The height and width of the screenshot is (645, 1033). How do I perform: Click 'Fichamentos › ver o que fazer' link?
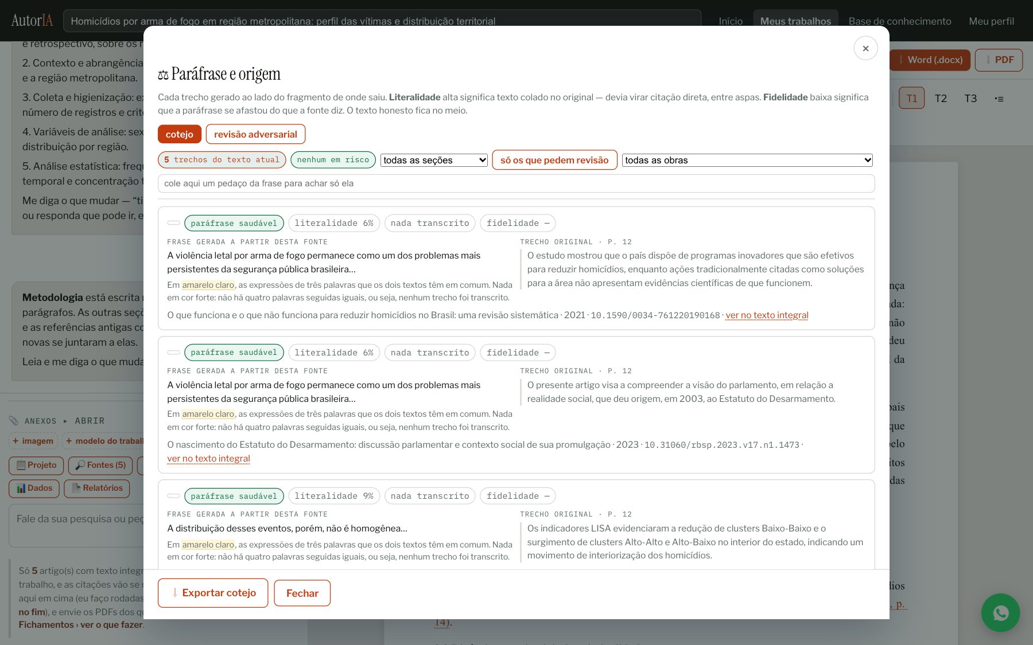[80, 625]
